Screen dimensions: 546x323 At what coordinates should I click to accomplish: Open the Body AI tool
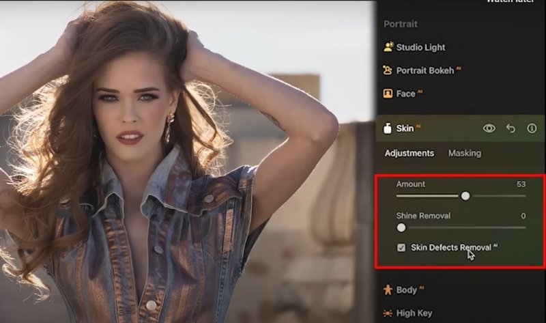tap(403, 290)
